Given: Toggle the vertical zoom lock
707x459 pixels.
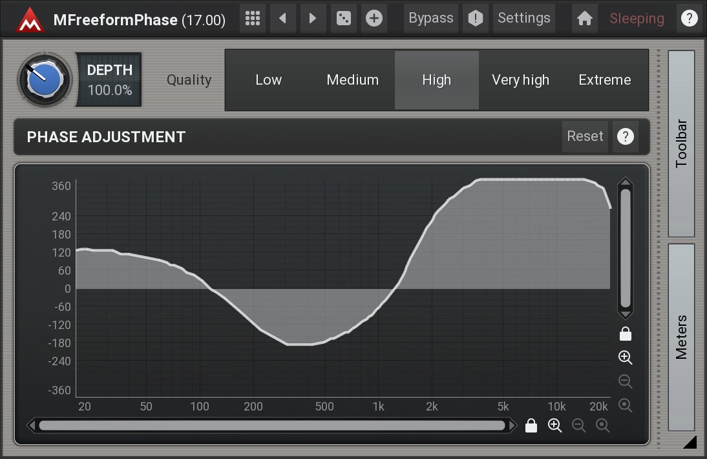Looking at the screenshot, I should click(x=625, y=334).
